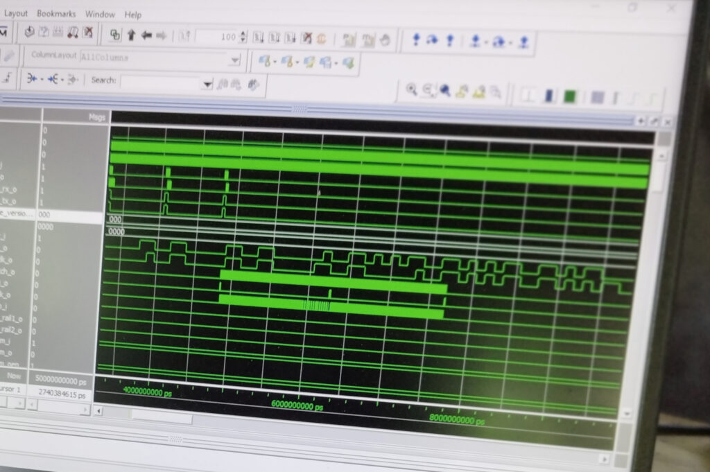
Task: Click the horizontal waveform scrollbar thumb
Action: (161, 417)
